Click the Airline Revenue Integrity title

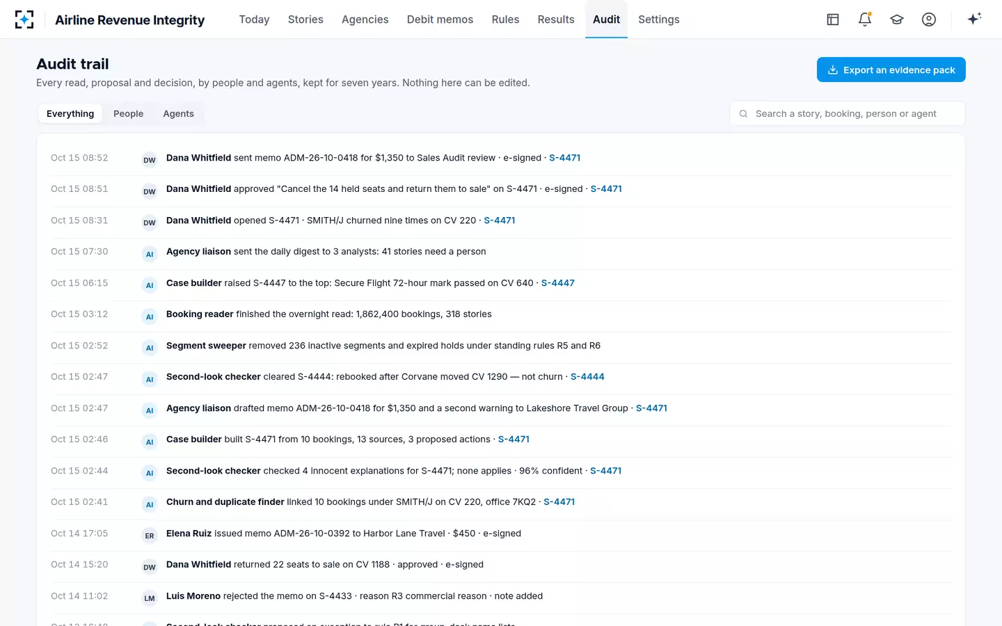click(130, 20)
